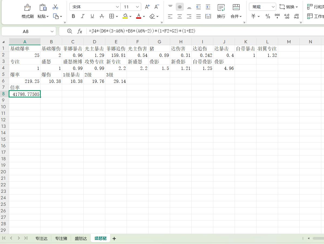324x244 pixels.
Task: Click the percent style icon
Action: 268,16
